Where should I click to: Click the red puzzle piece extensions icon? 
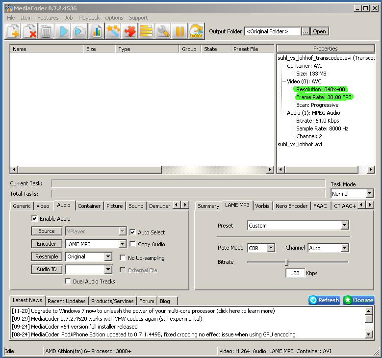129,31
